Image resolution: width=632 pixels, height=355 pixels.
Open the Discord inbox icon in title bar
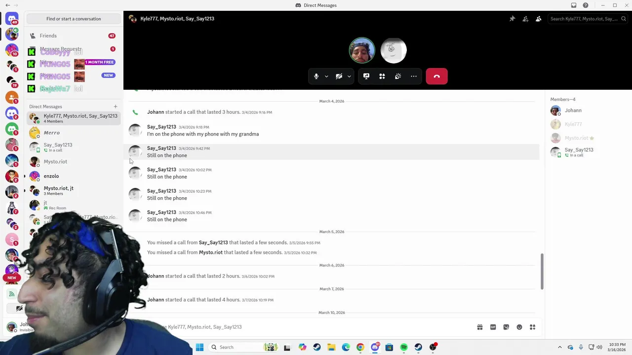(x=574, y=5)
